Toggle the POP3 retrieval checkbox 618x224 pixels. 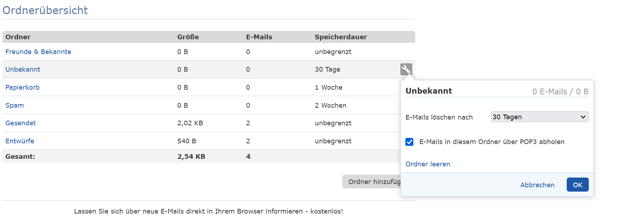409,142
